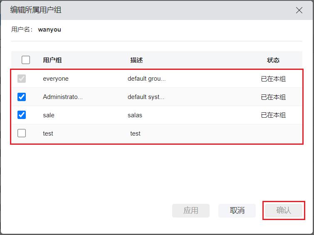The height and width of the screenshot is (235, 314).
Task: Toggle the select-all checkbox in table header
Action: point(26,60)
